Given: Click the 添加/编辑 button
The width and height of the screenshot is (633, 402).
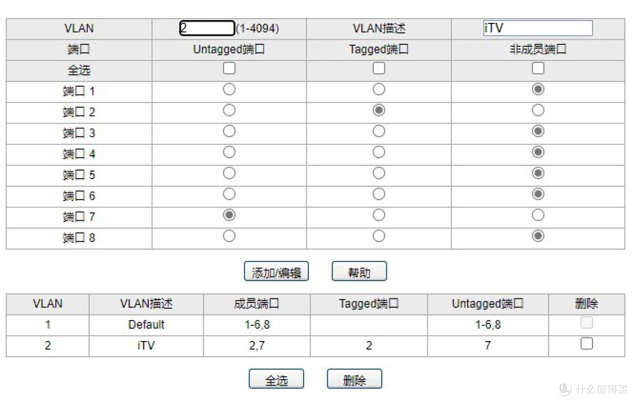Looking at the screenshot, I should click(x=275, y=271).
